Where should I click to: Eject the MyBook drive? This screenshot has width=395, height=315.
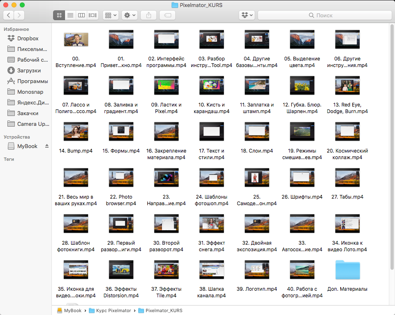coord(47,146)
